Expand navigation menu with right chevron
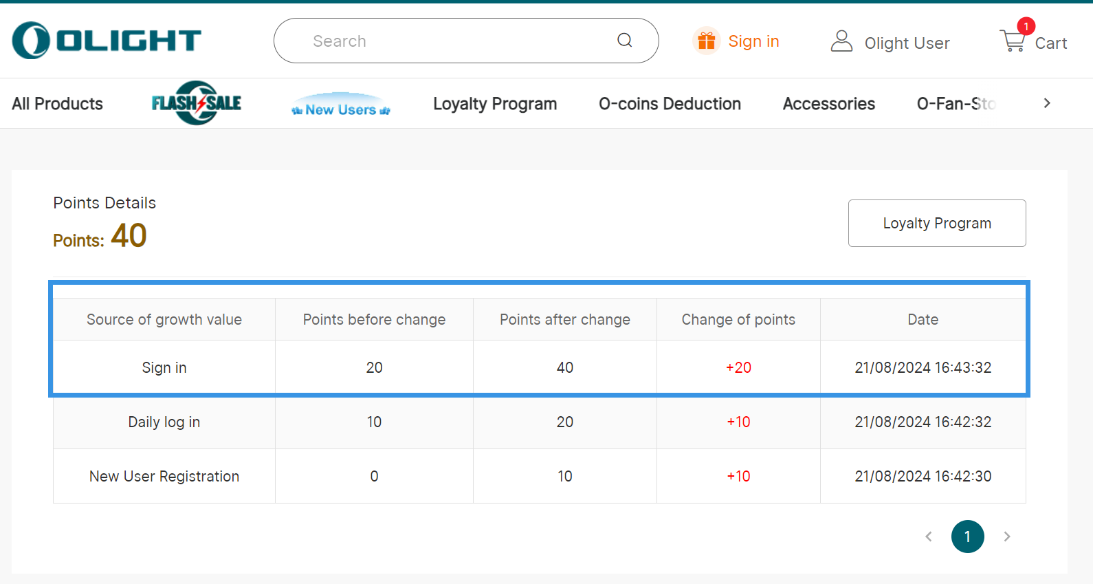Viewport: 1093px width, 584px height. click(x=1046, y=103)
